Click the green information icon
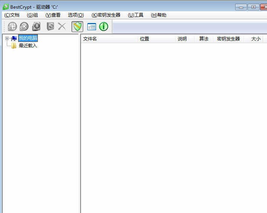 coord(104,26)
